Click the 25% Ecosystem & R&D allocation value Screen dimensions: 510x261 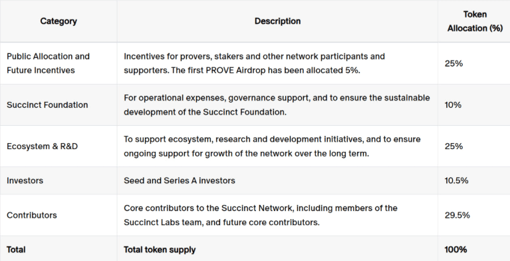[453, 146]
